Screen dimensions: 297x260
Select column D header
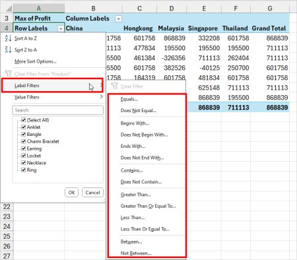tap(172, 9)
